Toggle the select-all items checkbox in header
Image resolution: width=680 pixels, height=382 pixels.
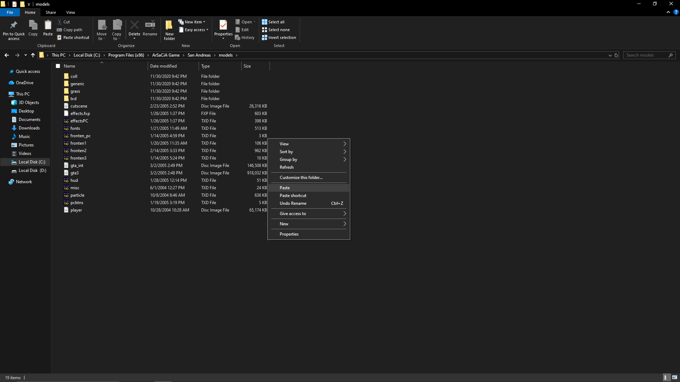coord(58,66)
